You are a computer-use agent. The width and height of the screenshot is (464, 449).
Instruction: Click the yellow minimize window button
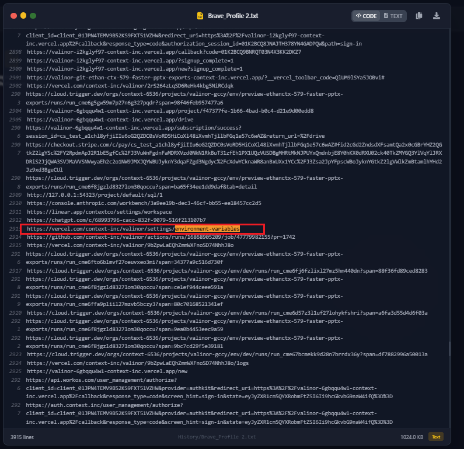[23, 16]
